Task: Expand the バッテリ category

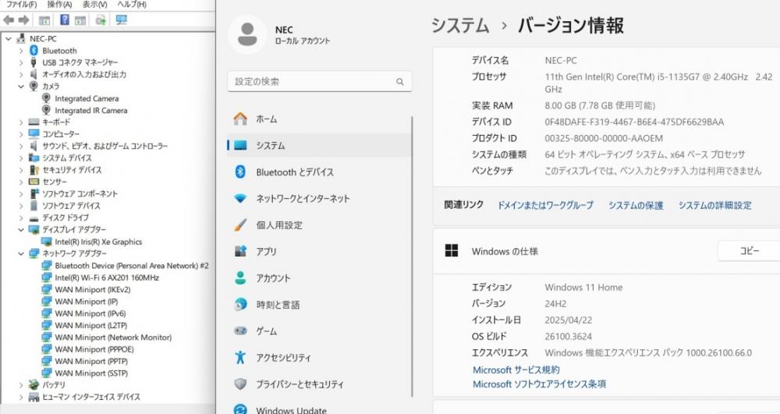Action: [21, 384]
